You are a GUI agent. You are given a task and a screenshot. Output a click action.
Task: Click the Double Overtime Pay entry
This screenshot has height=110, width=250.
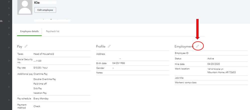point(45,79)
